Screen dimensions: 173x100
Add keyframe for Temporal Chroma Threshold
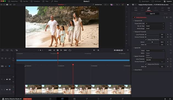pyautogui.click(x=168, y=37)
